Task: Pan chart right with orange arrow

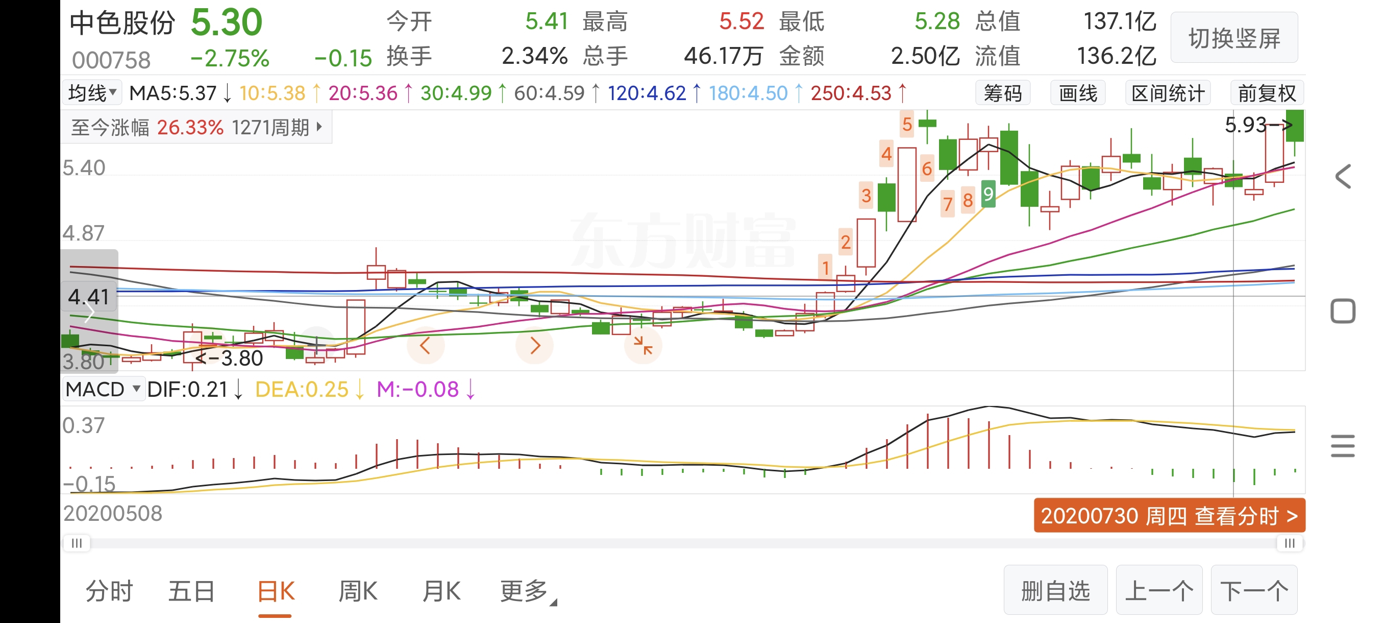Action: [534, 346]
